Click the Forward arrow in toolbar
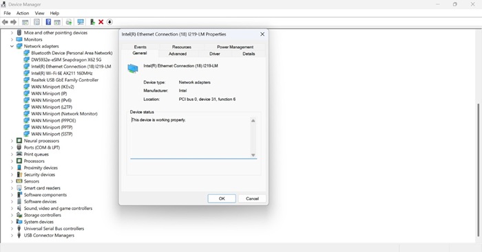The width and height of the screenshot is (482, 252). coord(14,22)
